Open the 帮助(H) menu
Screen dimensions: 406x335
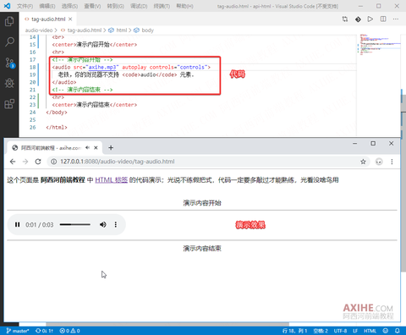coord(184,6)
